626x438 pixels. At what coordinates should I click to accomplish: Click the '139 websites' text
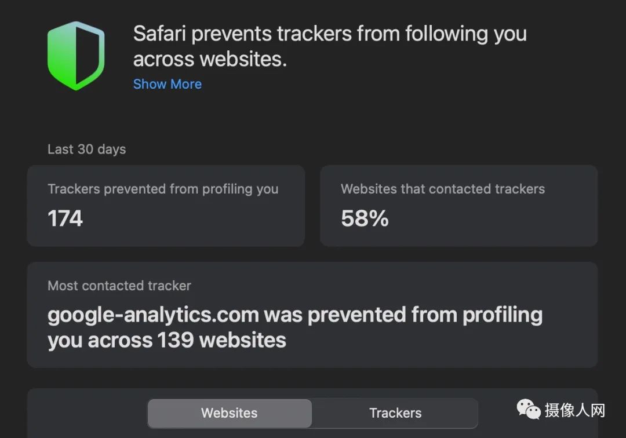(221, 340)
